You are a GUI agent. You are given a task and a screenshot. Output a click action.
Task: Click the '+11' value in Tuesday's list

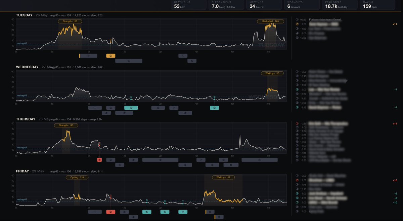click(x=395, y=25)
